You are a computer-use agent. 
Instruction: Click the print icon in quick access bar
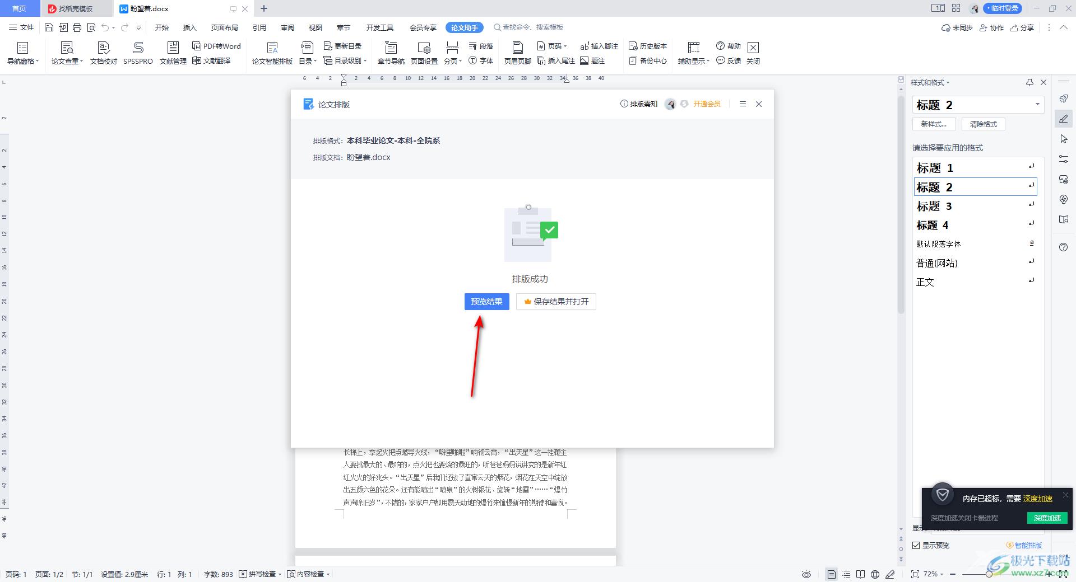click(77, 27)
